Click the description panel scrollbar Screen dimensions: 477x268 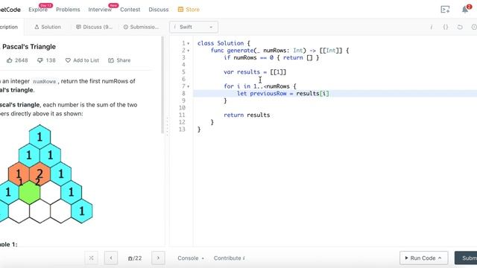coord(162,85)
